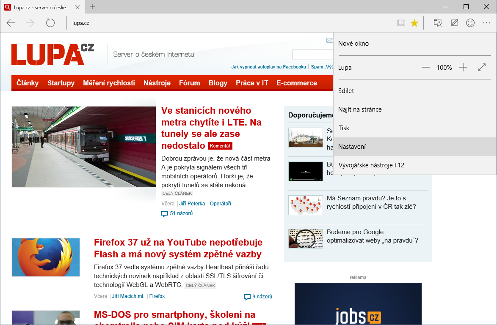Click the LUPA.cz site logo
The image size is (497, 325).
[52, 55]
